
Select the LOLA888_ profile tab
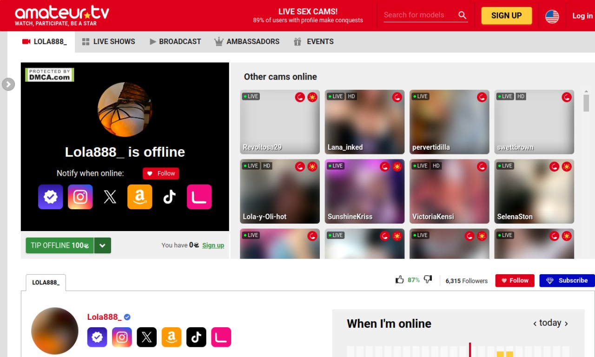point(46,283)
